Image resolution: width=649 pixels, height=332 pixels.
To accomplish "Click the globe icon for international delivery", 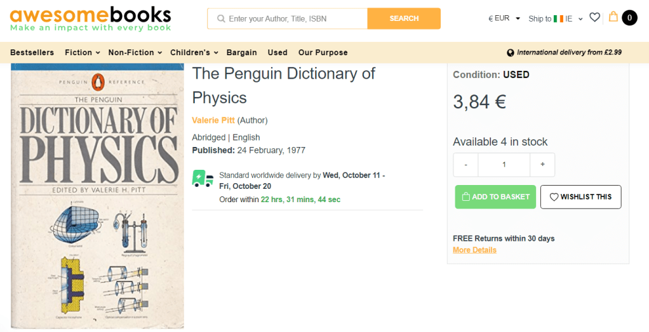I will point(511,53).
